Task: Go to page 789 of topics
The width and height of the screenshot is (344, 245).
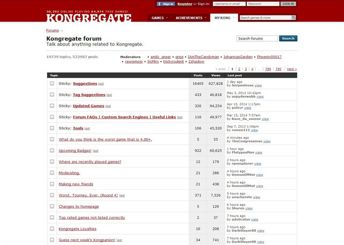Action: coord(268,69)
